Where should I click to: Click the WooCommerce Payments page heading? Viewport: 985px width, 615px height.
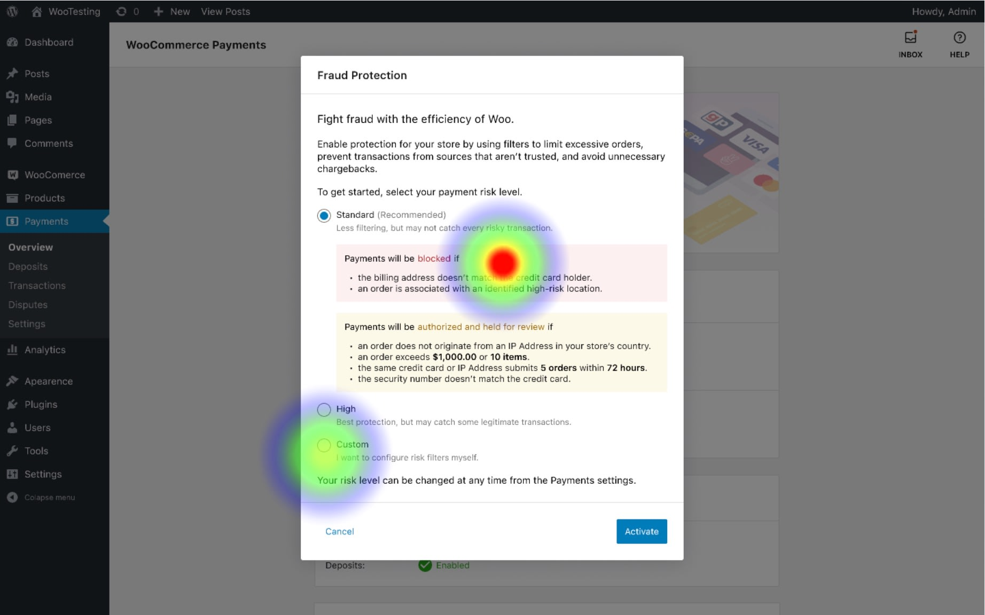(196, 45)
